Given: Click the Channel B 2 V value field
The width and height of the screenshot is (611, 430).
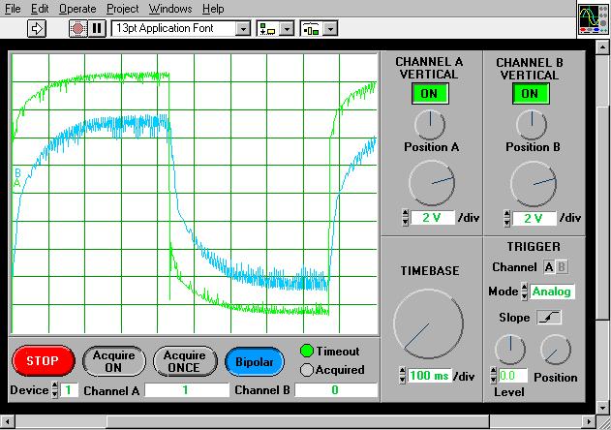Looking at the screenshot, I should [x=535, y=218].
